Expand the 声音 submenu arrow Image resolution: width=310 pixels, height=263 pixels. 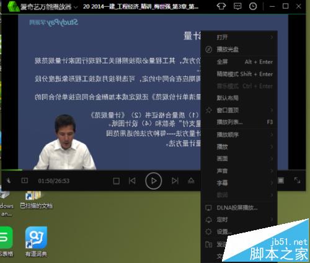pyautogui.click(x=272, y=171)
